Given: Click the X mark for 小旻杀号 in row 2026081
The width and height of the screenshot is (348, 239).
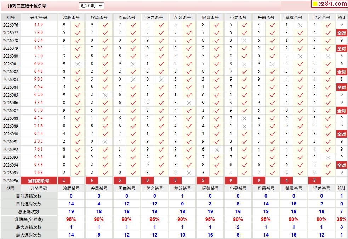Looking at the screenshot, I should click(245, 64).
